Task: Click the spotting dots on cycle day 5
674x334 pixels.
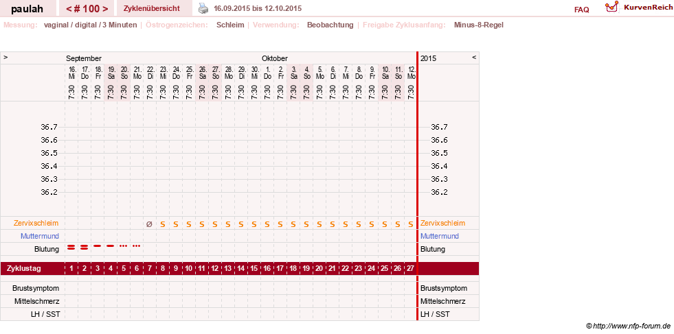Action: pyautogui.click(x=124, y=246)
